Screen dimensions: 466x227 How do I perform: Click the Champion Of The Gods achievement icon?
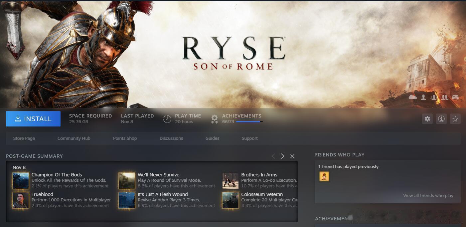(x=21, y=181)
